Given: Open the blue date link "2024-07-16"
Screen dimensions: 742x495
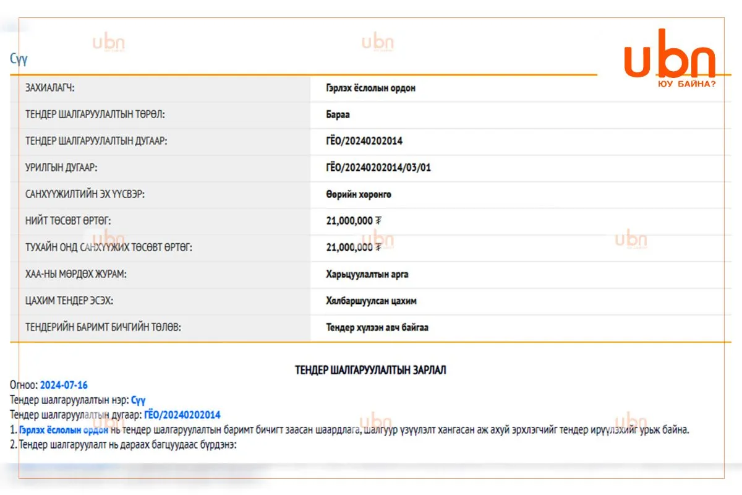Looking at the screenshot, I should coord(64,385).
